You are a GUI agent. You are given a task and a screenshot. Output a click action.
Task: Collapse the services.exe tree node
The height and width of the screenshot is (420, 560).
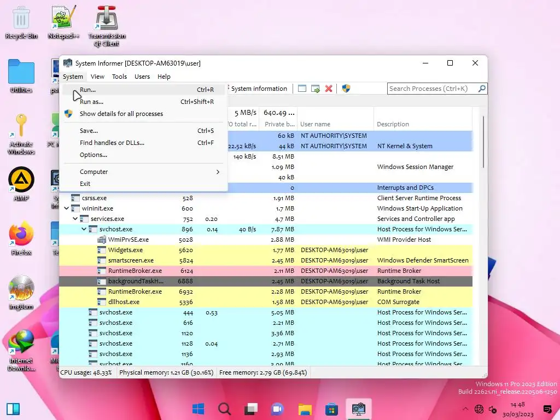75,219
